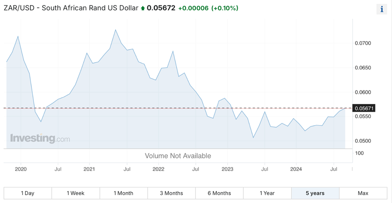
Task: Click the Investing.com watermark logo
Action: pyautogui.click(x=40, y=139)
